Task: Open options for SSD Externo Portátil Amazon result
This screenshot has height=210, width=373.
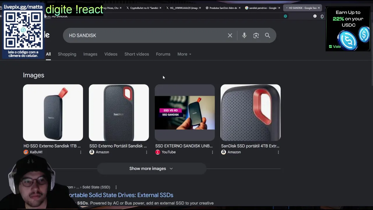Action: (x=147, y=152)
